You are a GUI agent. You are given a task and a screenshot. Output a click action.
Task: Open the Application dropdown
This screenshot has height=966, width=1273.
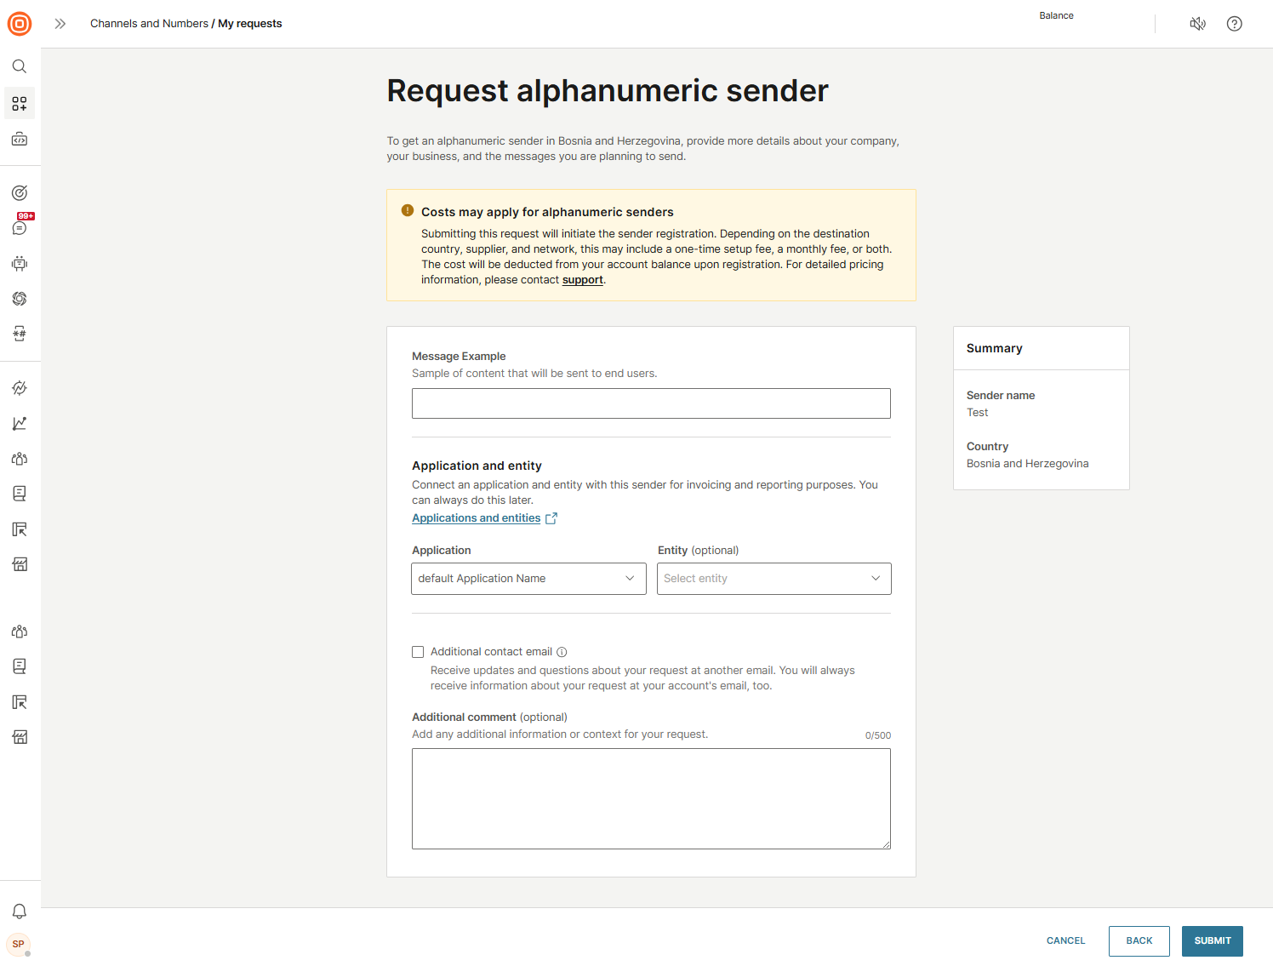[x=528, y=579]
